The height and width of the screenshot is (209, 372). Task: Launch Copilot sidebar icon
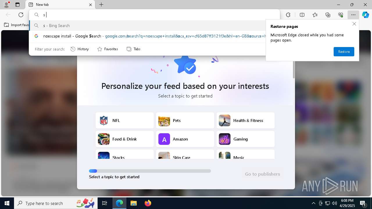pos(366,15)
